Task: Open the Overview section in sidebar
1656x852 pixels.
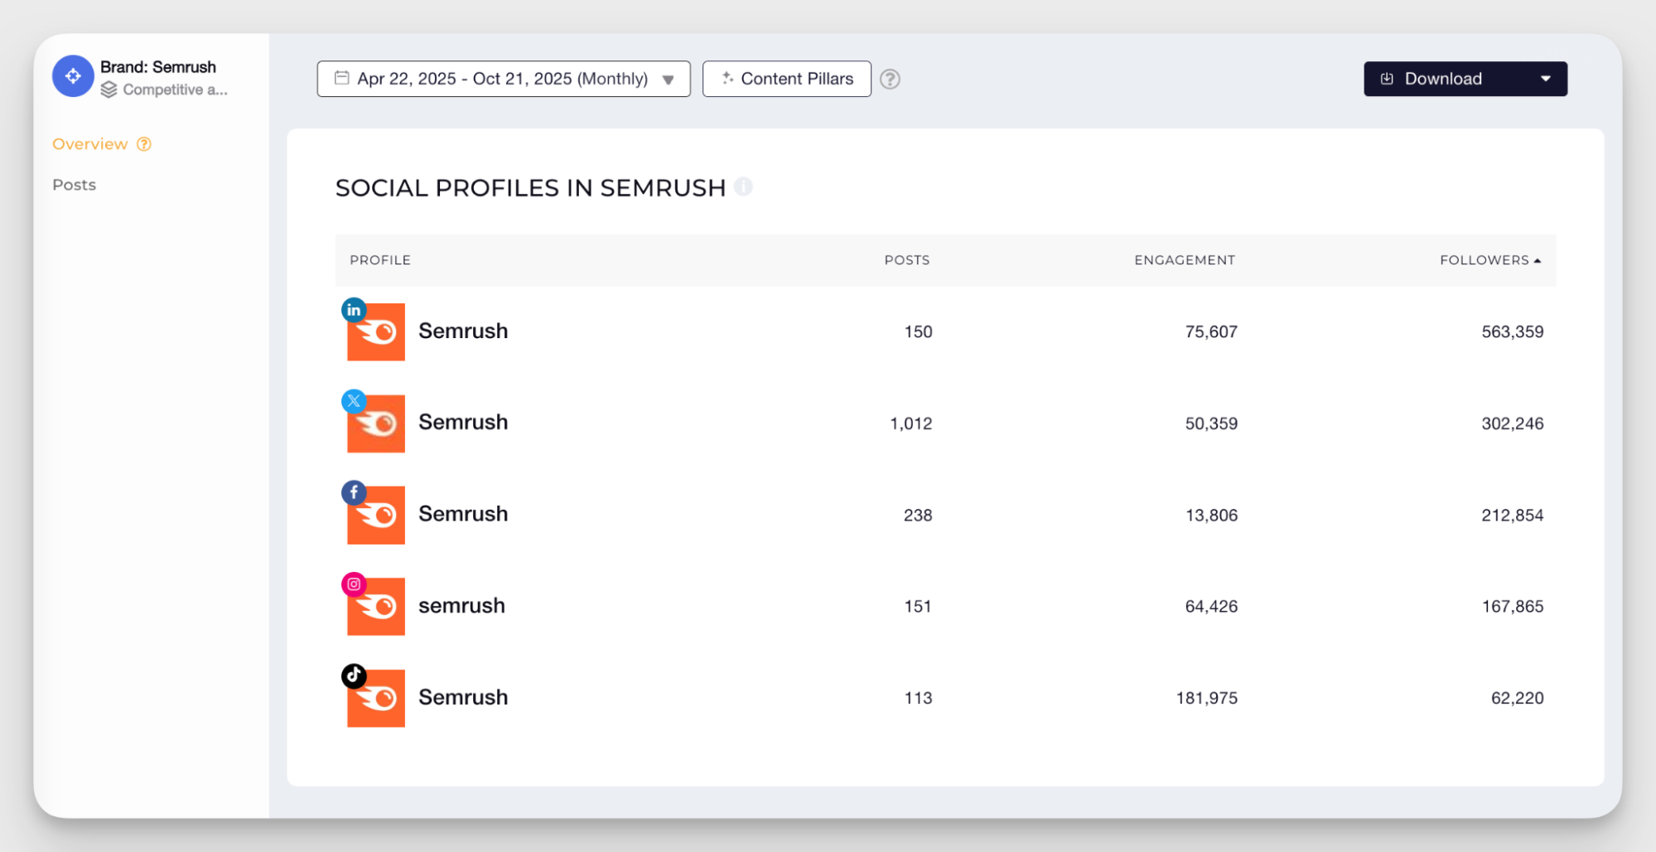Action: click(89, 144)
